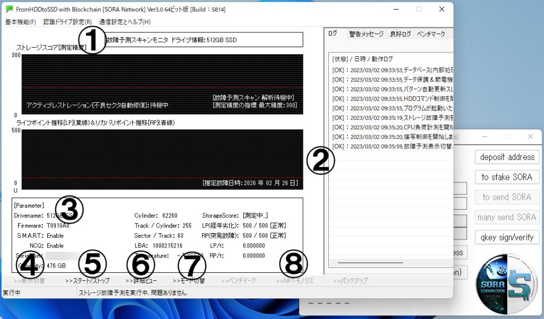Click the log panel horizontal scrollbar

[370, 263]
